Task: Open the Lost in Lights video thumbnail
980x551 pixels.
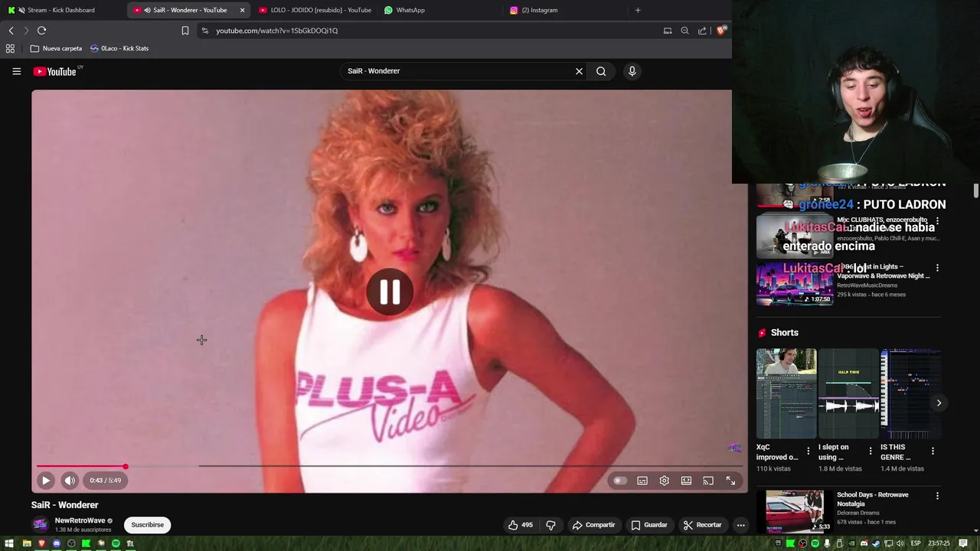Action: point(795,284)
